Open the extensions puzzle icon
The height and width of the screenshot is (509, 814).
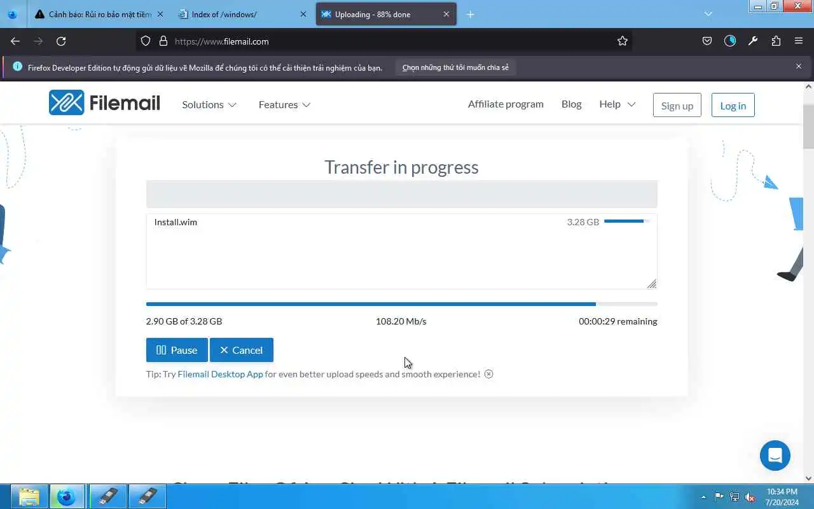776,41
